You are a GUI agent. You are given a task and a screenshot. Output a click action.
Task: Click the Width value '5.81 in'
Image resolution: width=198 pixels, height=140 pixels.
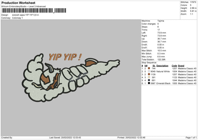(193, 11)
